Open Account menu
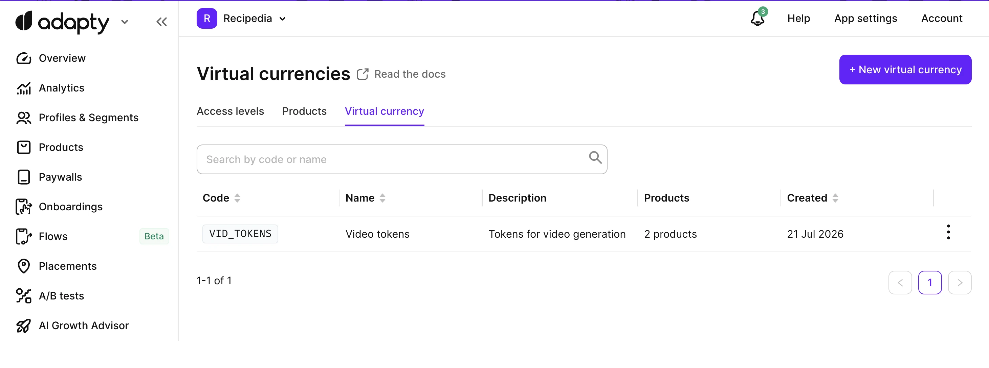This screenshot has height=368, width=989. tap(942, 18)
